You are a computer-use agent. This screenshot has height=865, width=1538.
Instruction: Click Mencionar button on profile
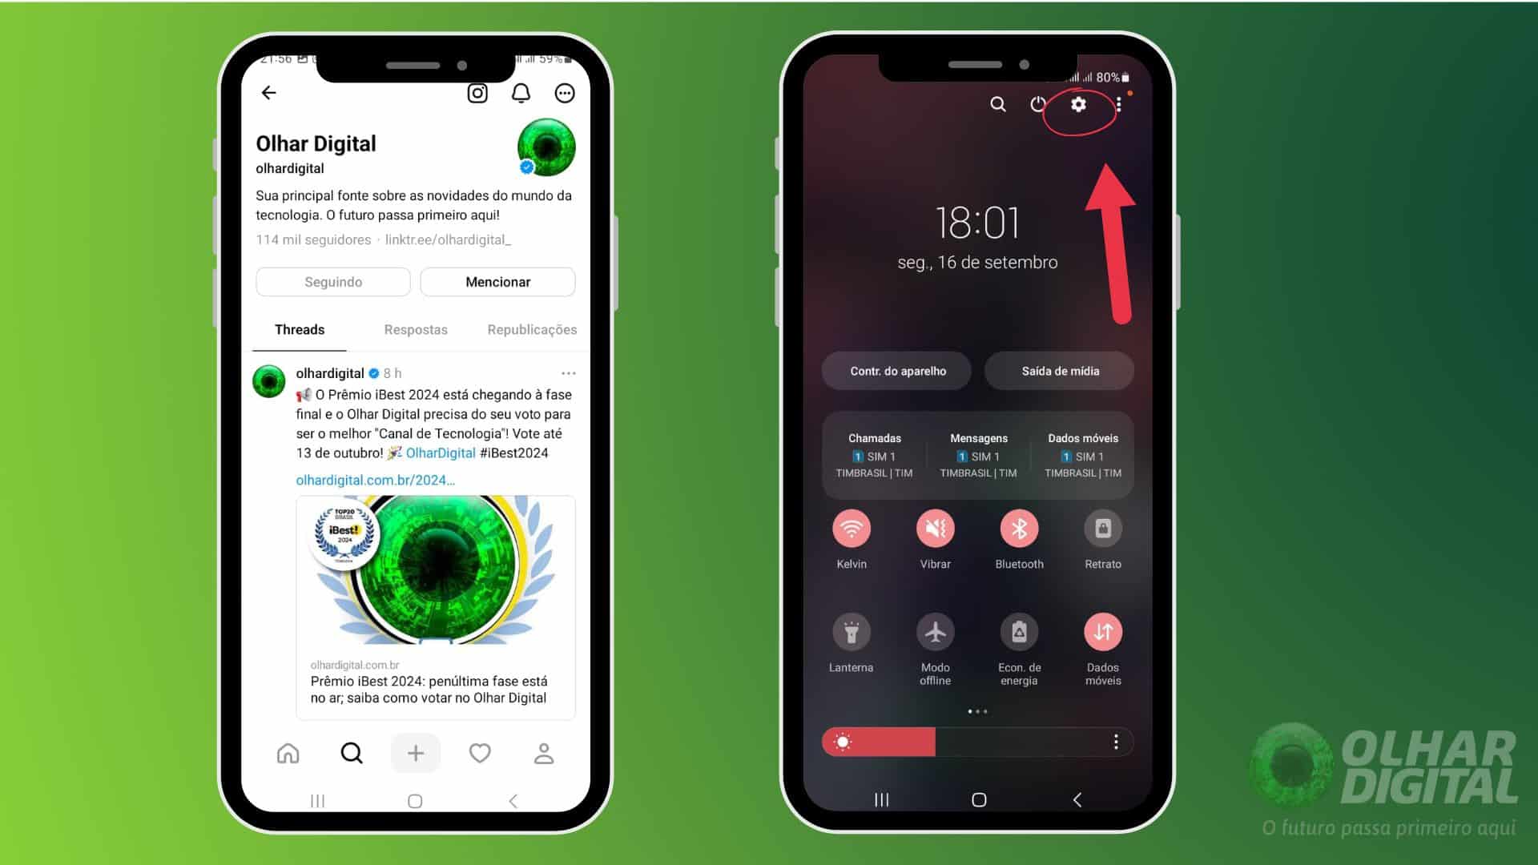[x=497, y=282]
